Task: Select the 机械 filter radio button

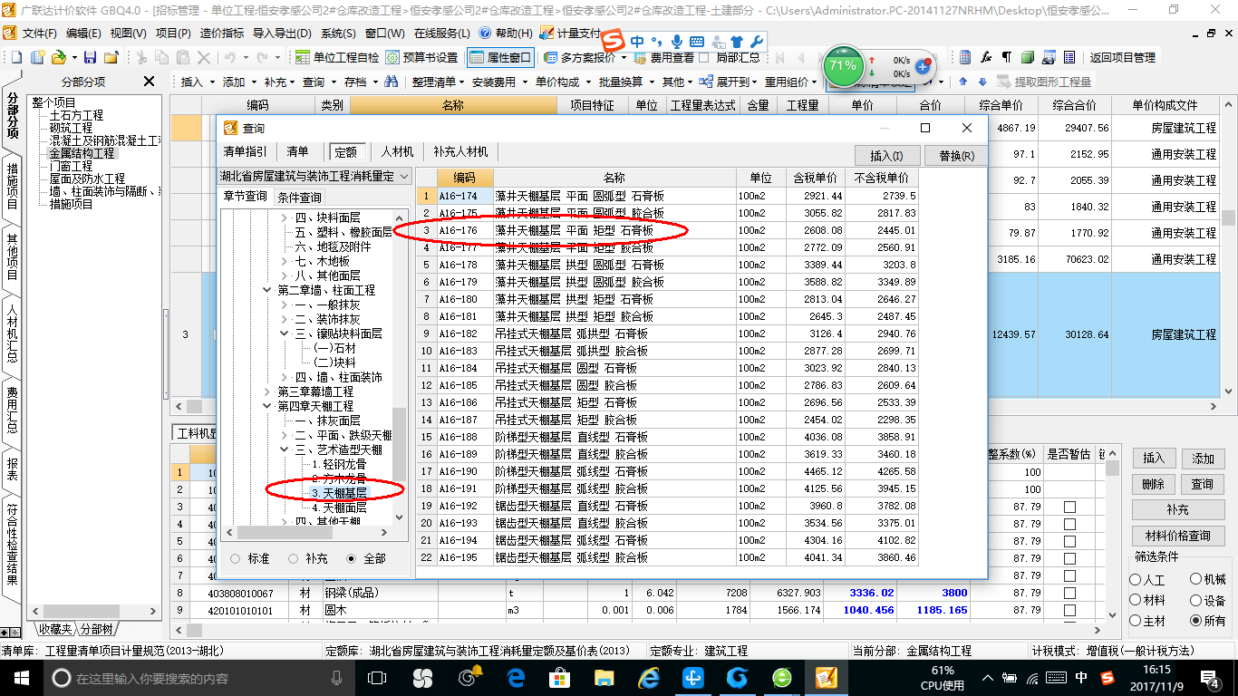Action: pos(1196,580)
